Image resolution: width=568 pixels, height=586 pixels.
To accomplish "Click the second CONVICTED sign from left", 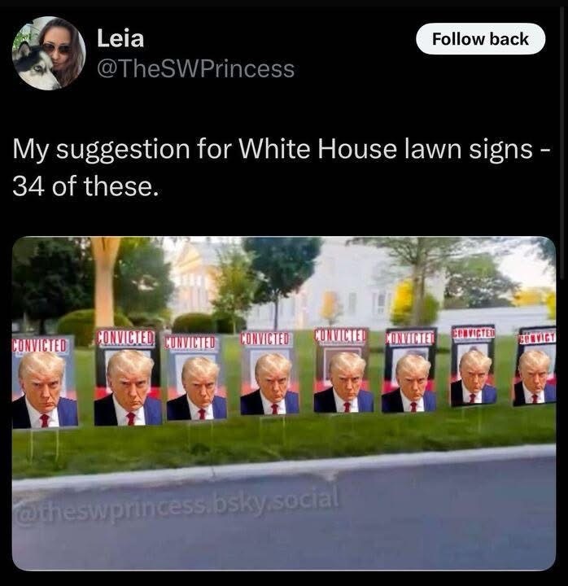I will pyautogui.click(x=127, y=377).
